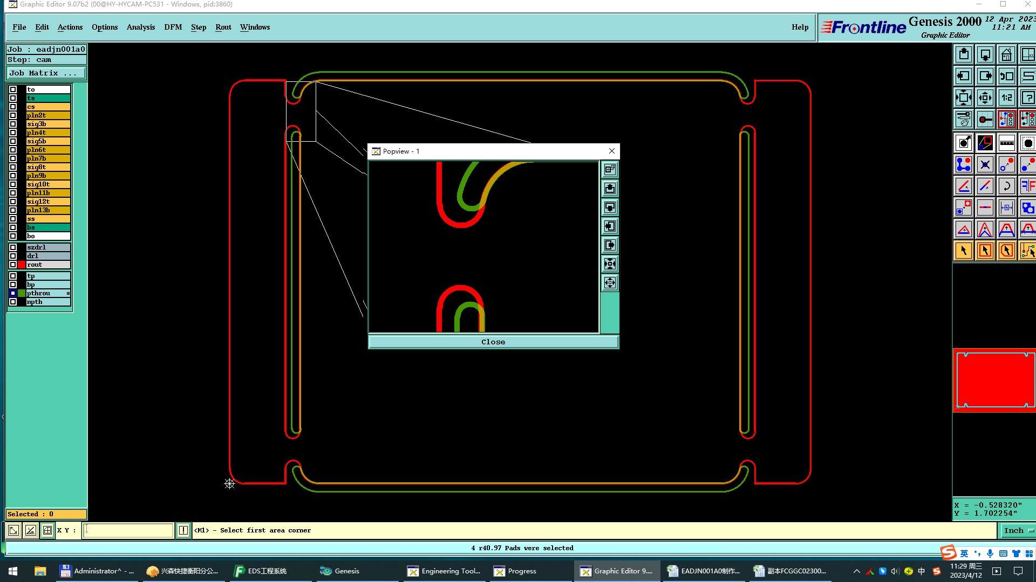Open the Rout menu
1036x582 pixels.
(x=223, y=27)
